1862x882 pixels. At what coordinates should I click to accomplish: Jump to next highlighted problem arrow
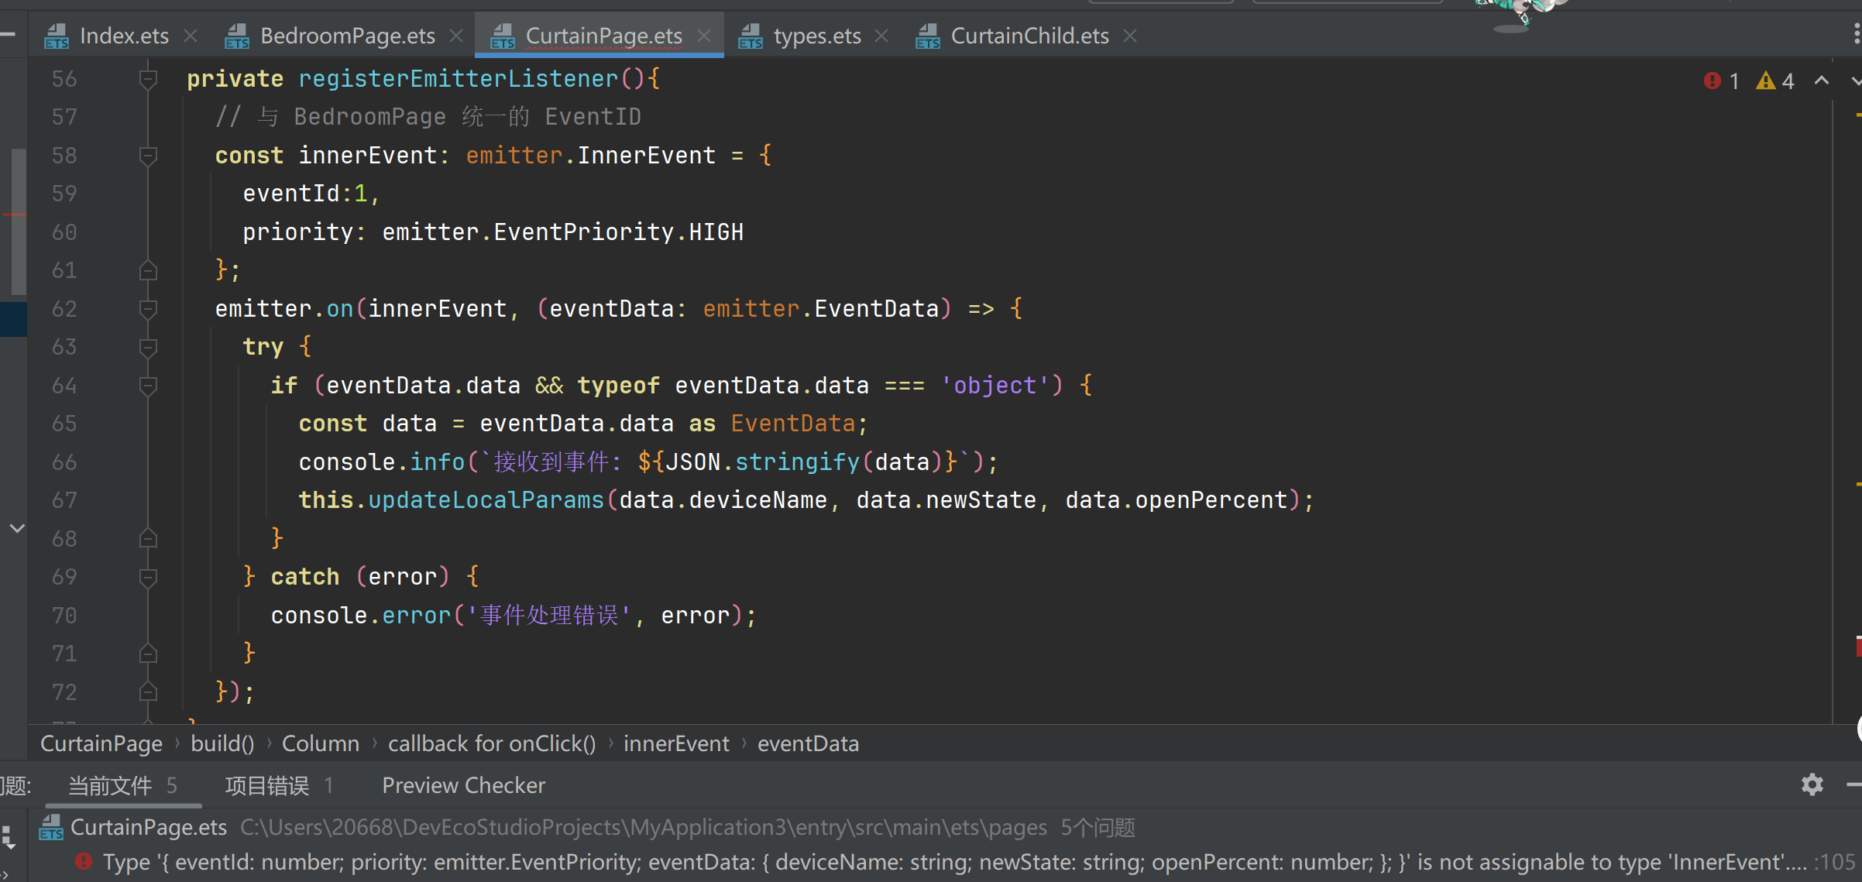click(1856, 81)
